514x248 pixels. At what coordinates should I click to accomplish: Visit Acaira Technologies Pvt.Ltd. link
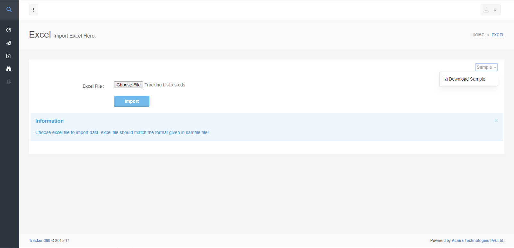[x=478, y=241]
